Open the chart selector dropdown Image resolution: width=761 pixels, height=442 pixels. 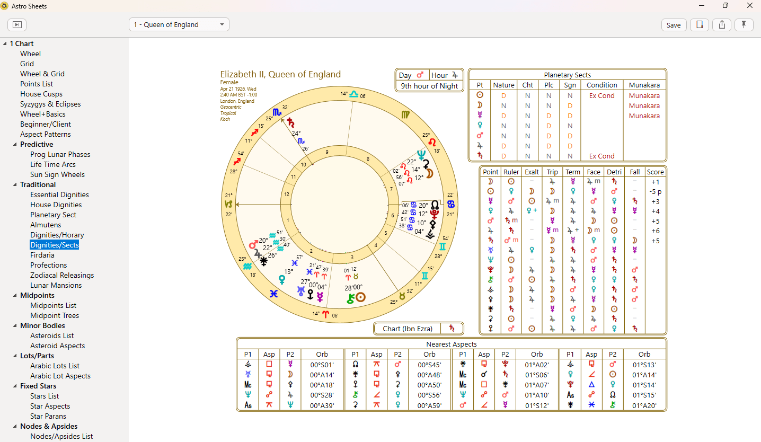[x=179, y=24]
